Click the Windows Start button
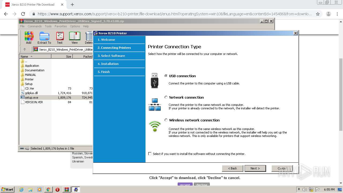This screenshot has height=193, width=343. (x=7, y=190)
